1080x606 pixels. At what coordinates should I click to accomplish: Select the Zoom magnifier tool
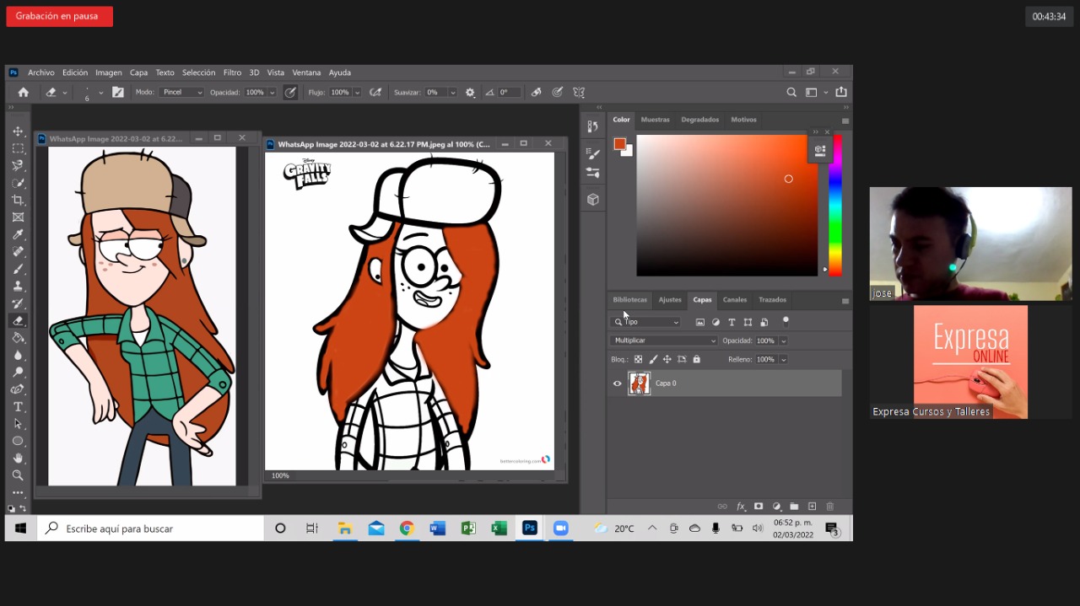pyautogui.click(x=18, y=475)
